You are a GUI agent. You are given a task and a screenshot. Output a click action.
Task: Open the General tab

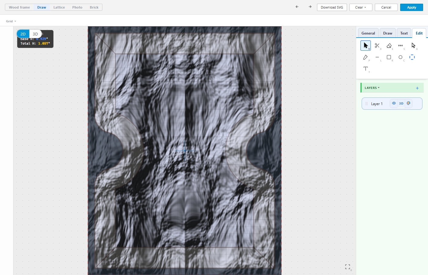(x=368, y=33)
